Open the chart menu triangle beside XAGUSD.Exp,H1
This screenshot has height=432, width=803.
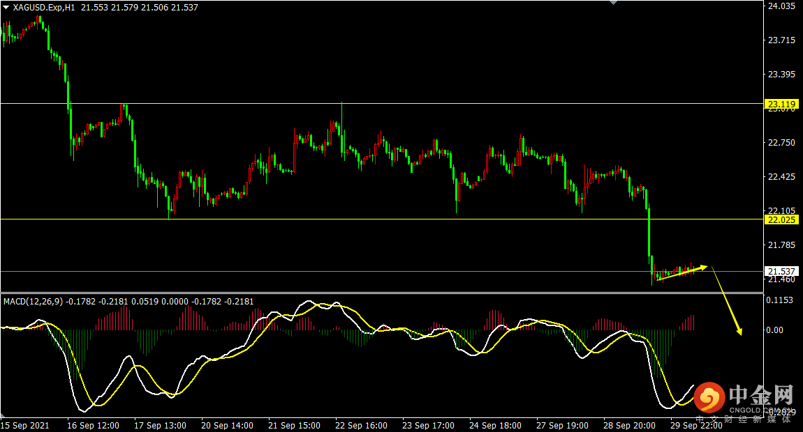(x=6, y=8)
